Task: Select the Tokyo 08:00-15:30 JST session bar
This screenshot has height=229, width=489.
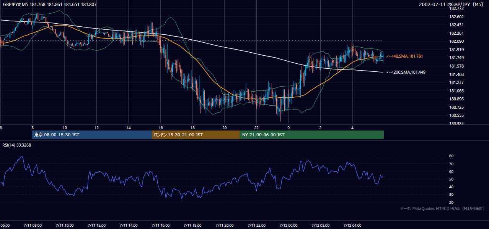Action: (x=92, y=135)
